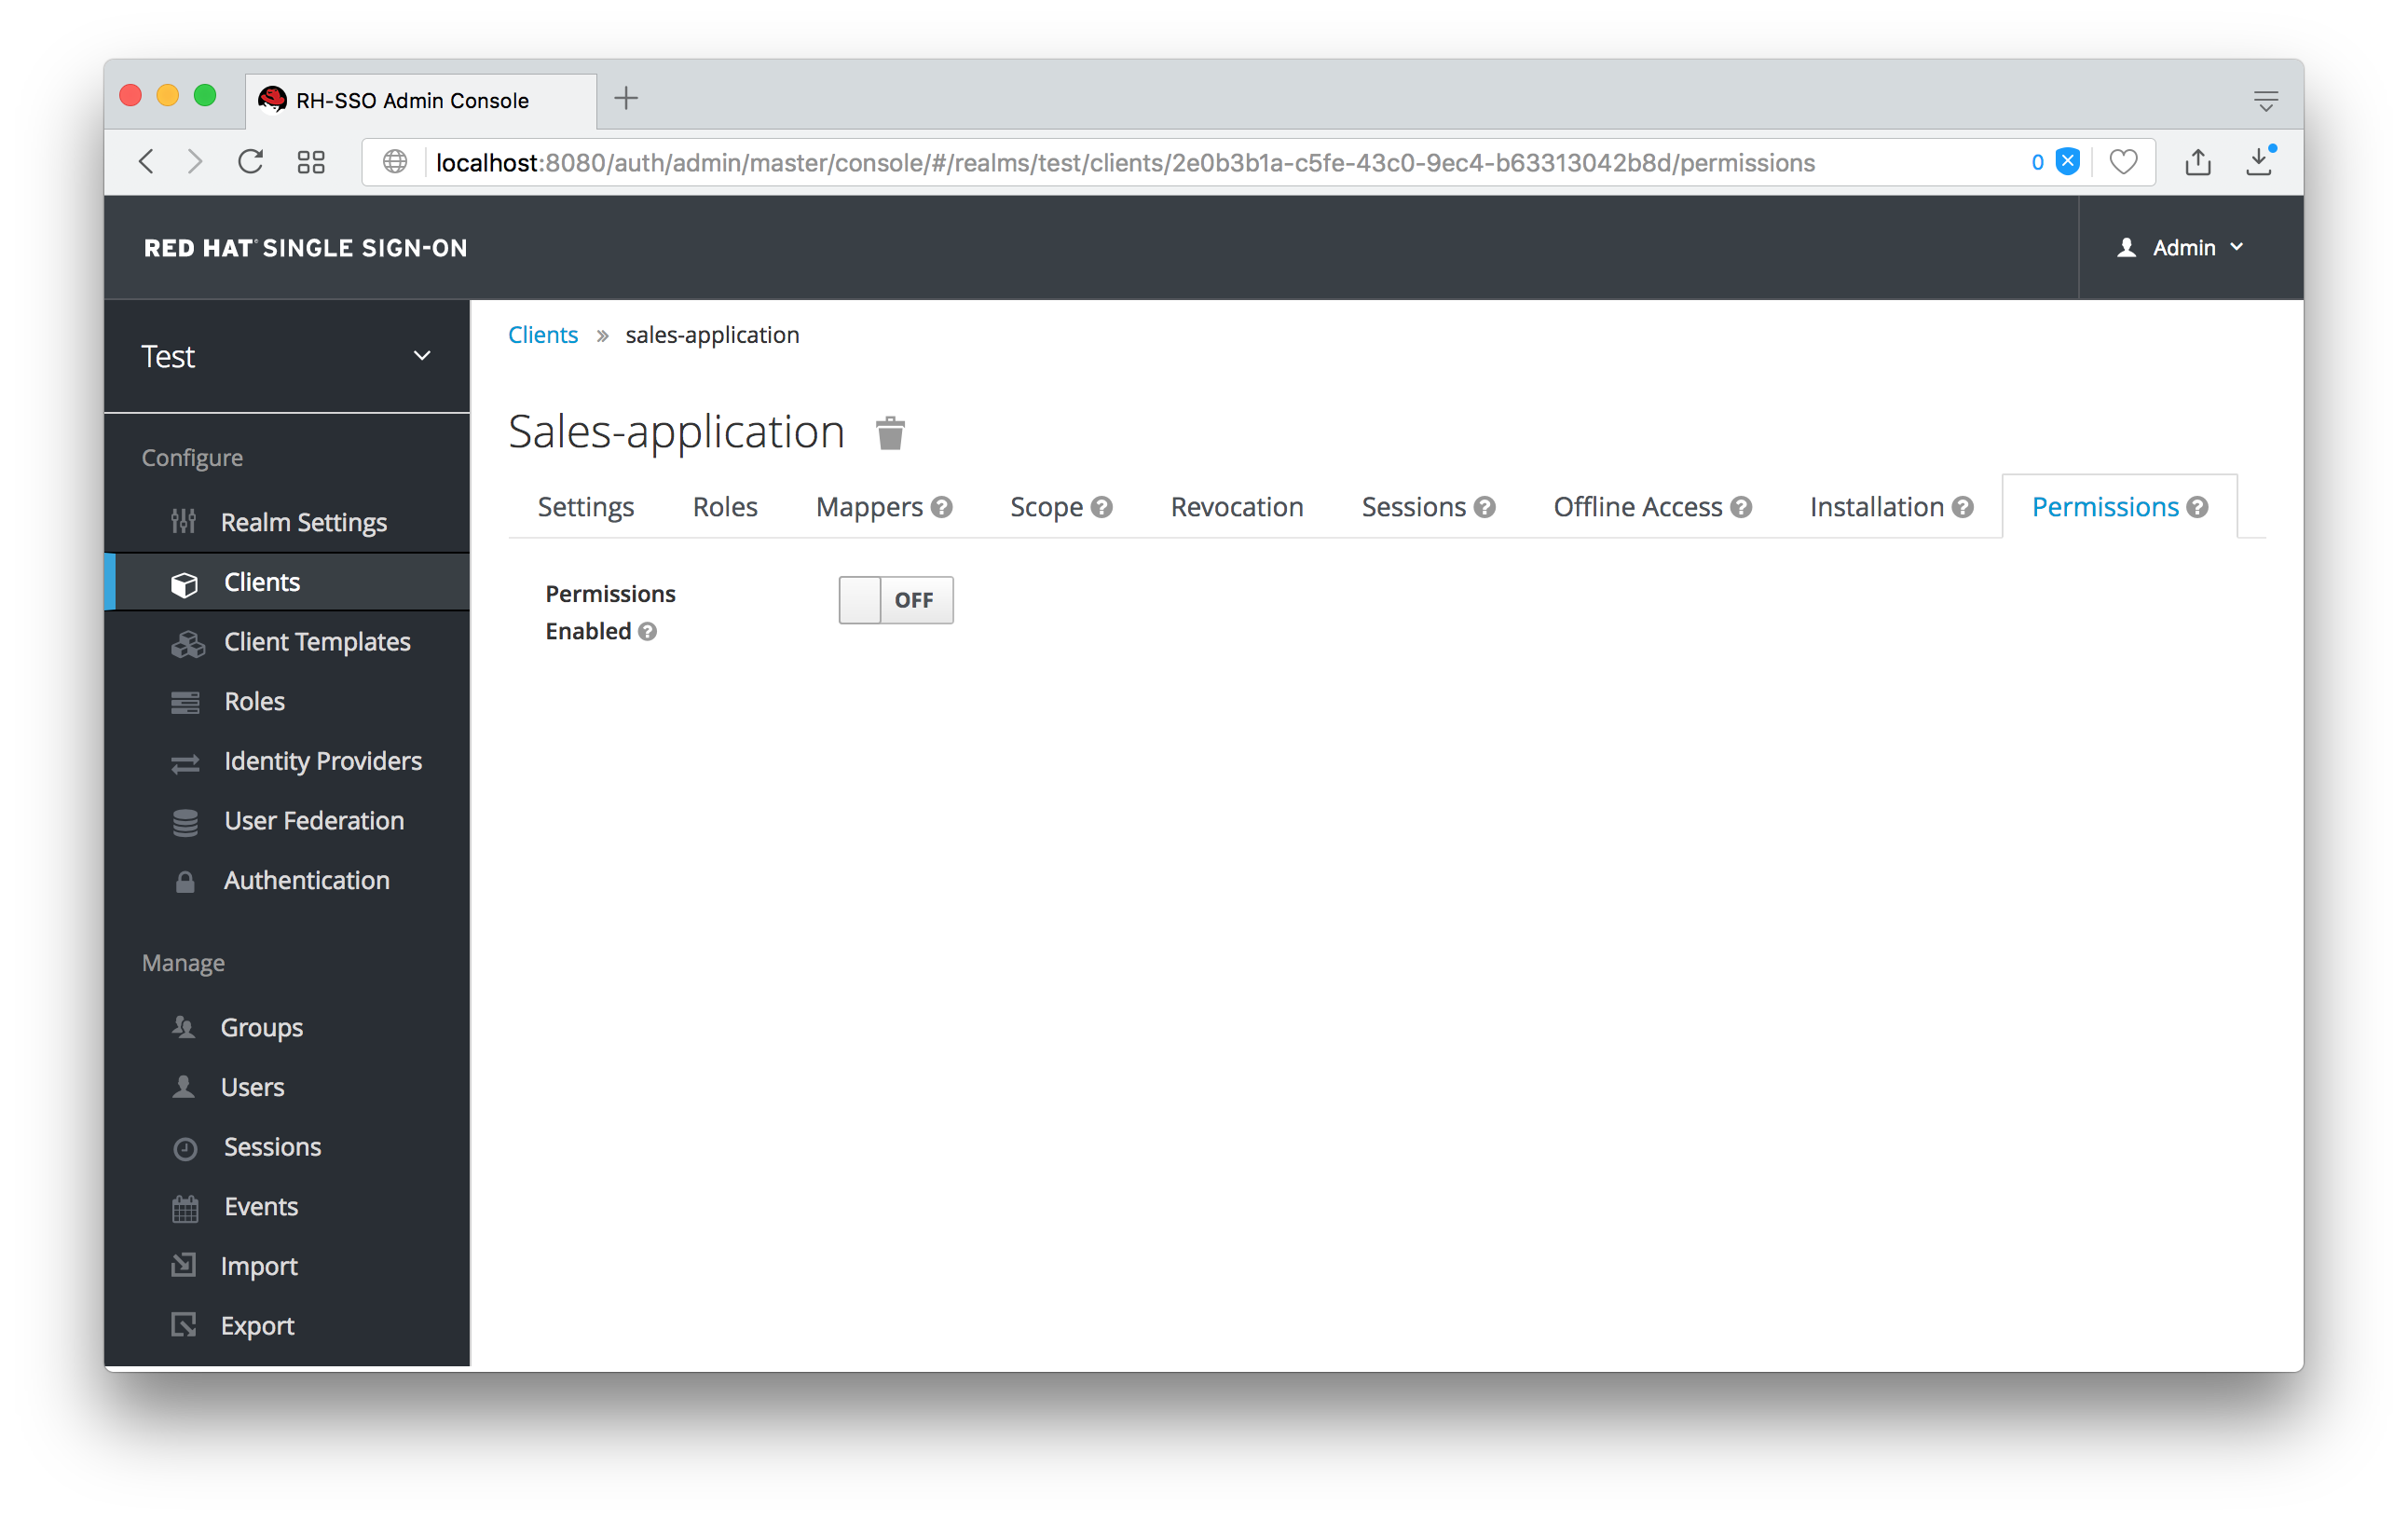Select the Settings tab
The height and width of the screenshot is (1521, 2408).
[x=587, y=504]
